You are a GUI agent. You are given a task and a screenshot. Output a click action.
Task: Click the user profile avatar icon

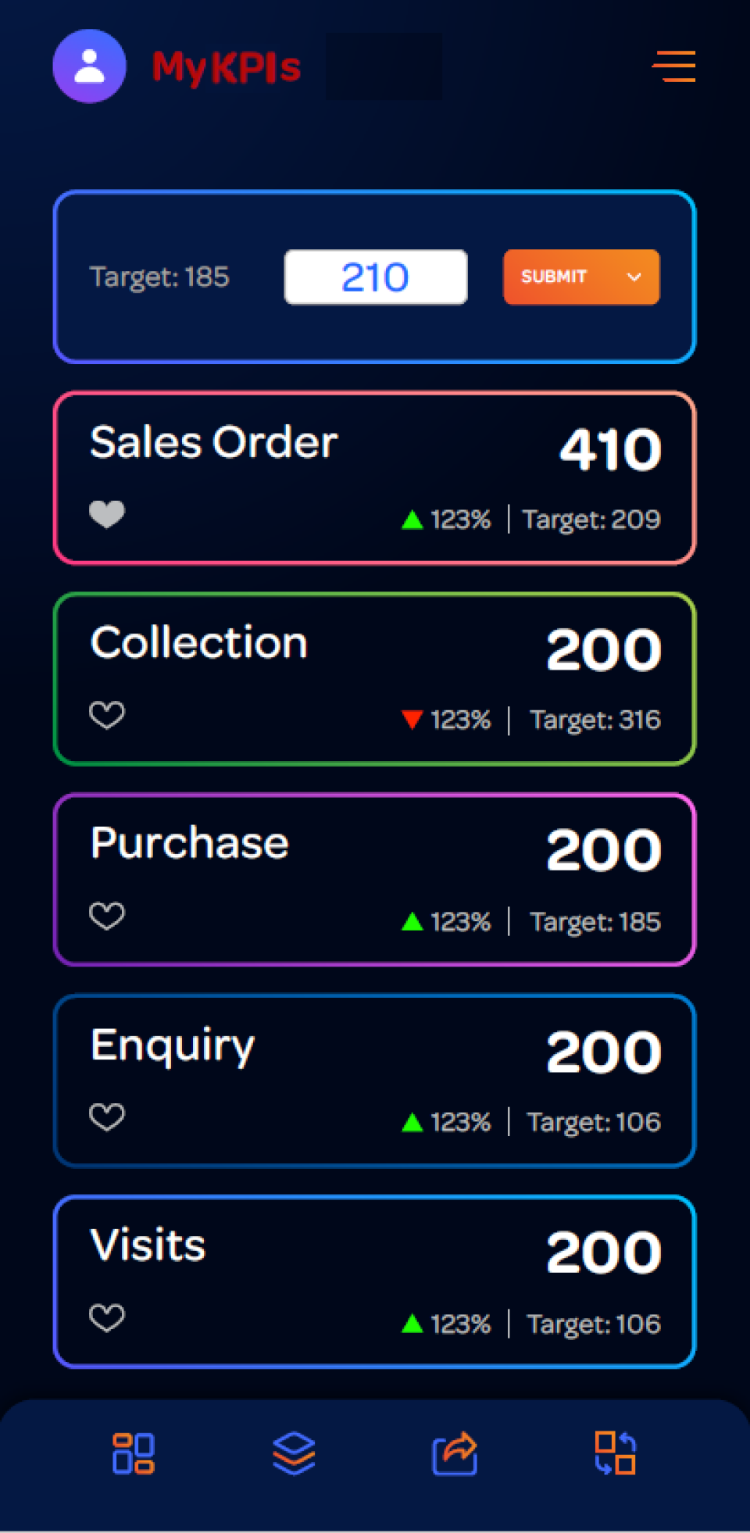[89, 66]
